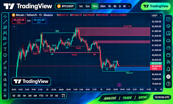The image size is (173, 104).
Task: Open the alerts alarm clock panel
Action: (168, 19)
